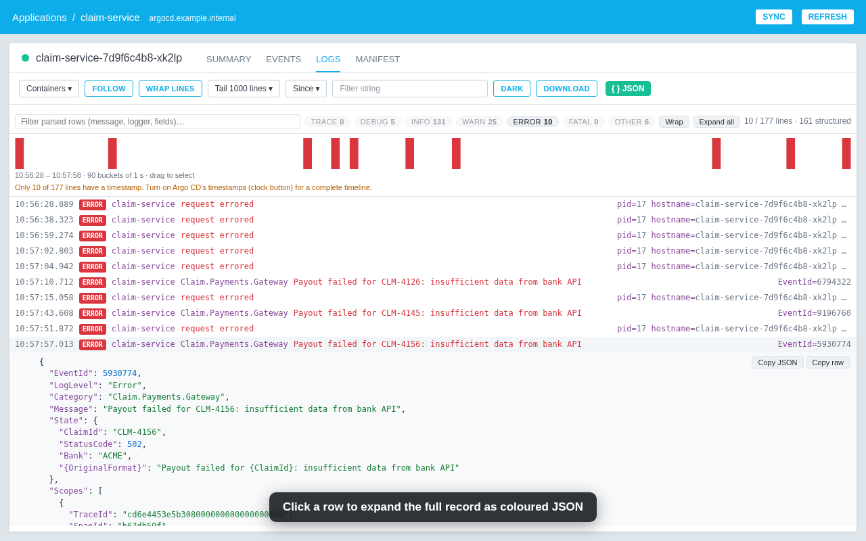866x541 pixels.
Task: Open the Since dropdown
Action: pos(306,89)
